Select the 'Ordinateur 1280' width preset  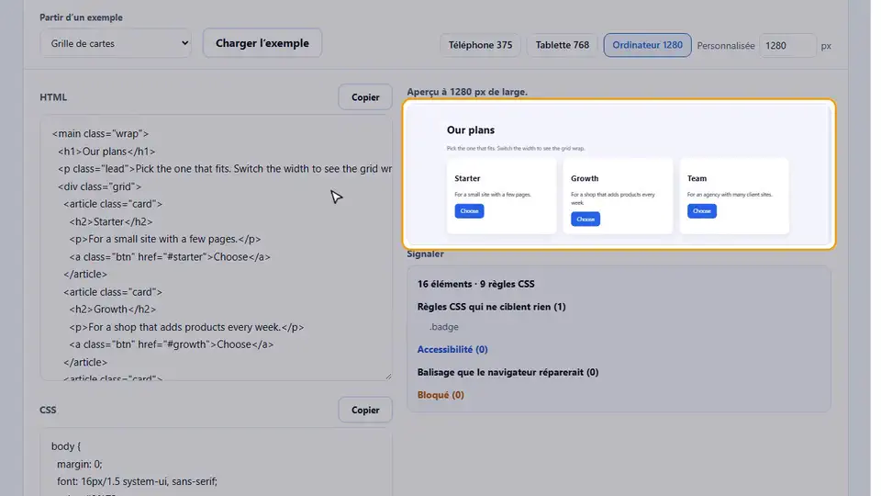(x=647, y=45)
